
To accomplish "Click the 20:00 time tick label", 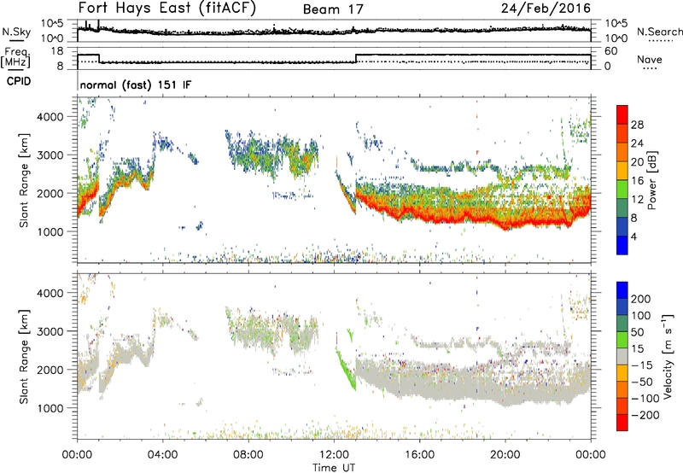I will [505, 455].
